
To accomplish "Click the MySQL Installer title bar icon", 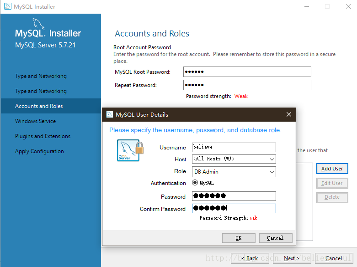I will pyautogui.click(x=7, y=6).
